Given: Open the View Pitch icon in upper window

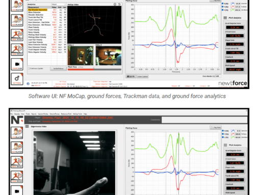Looking at the screenshot, I should [17, 49].
